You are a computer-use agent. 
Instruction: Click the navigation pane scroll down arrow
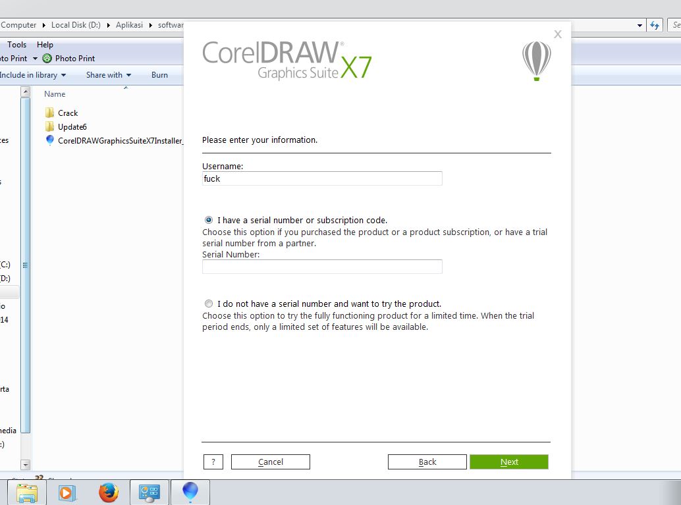(x=26, y=465)
